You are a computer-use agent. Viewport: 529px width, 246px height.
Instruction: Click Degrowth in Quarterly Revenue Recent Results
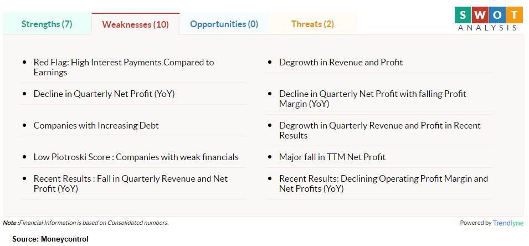[x=380, y=131]
